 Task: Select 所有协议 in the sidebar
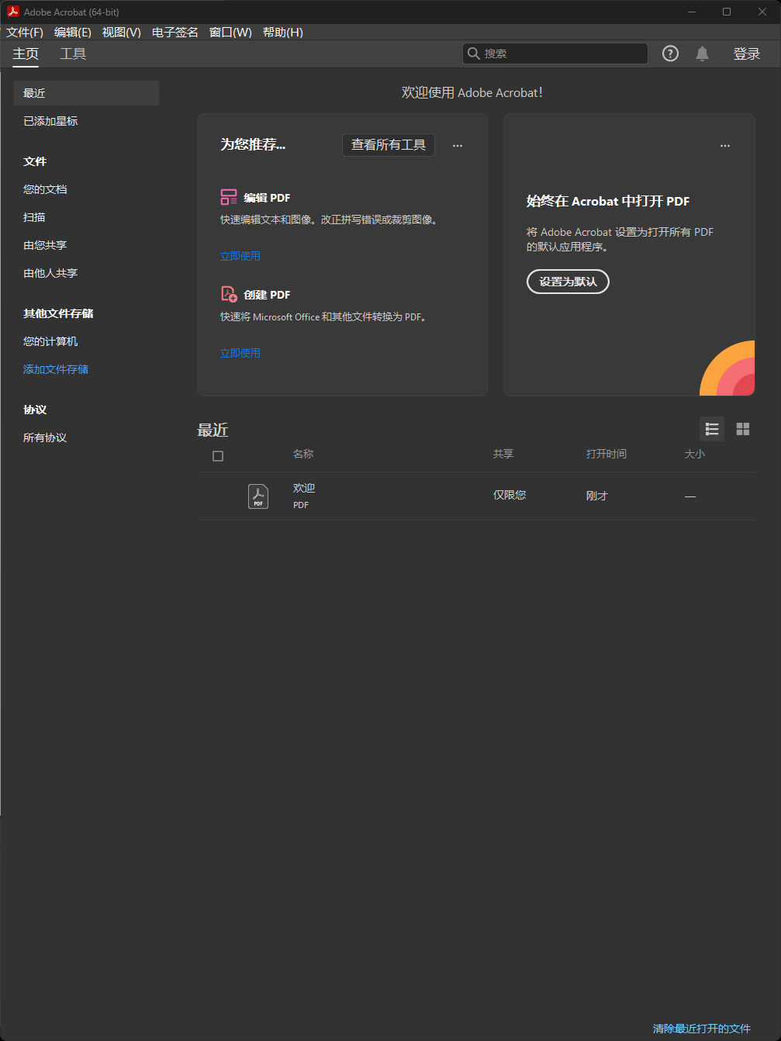(45, 437)
